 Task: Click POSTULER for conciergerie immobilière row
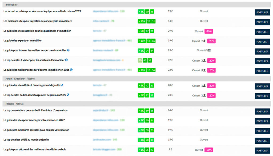[262, 22]
